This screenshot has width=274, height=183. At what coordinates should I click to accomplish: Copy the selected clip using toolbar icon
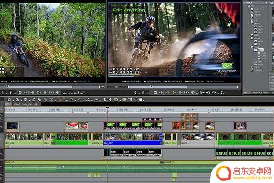(40, 100)
